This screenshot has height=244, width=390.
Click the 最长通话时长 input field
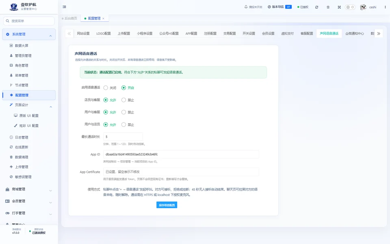tap(123, 137)
